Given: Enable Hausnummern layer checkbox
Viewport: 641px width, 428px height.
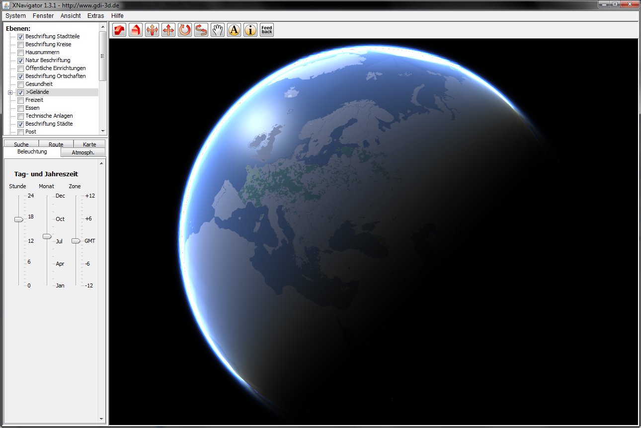Looking at the screenshot, I should (x=21, y=53).
